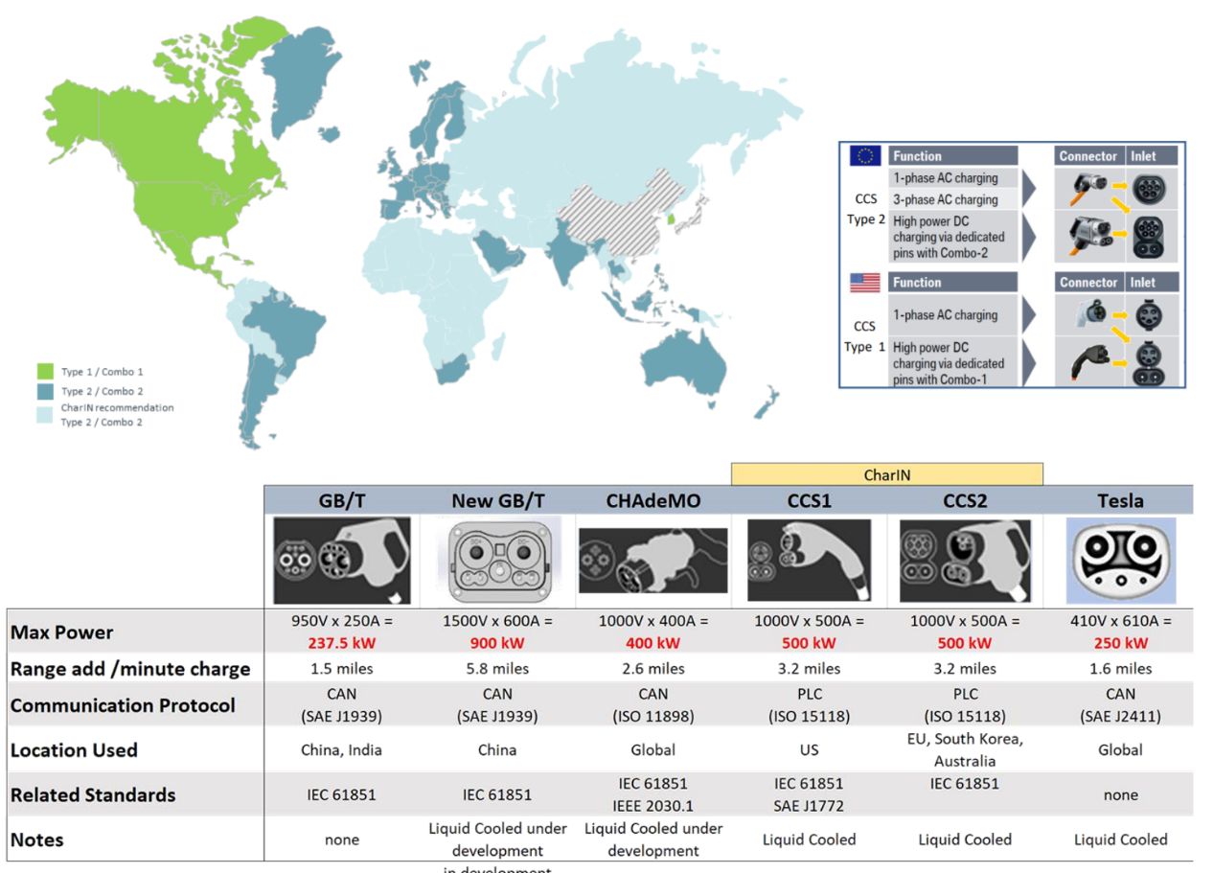
Task: Open the CCS1 connector picture
Action: coord(810,561)
